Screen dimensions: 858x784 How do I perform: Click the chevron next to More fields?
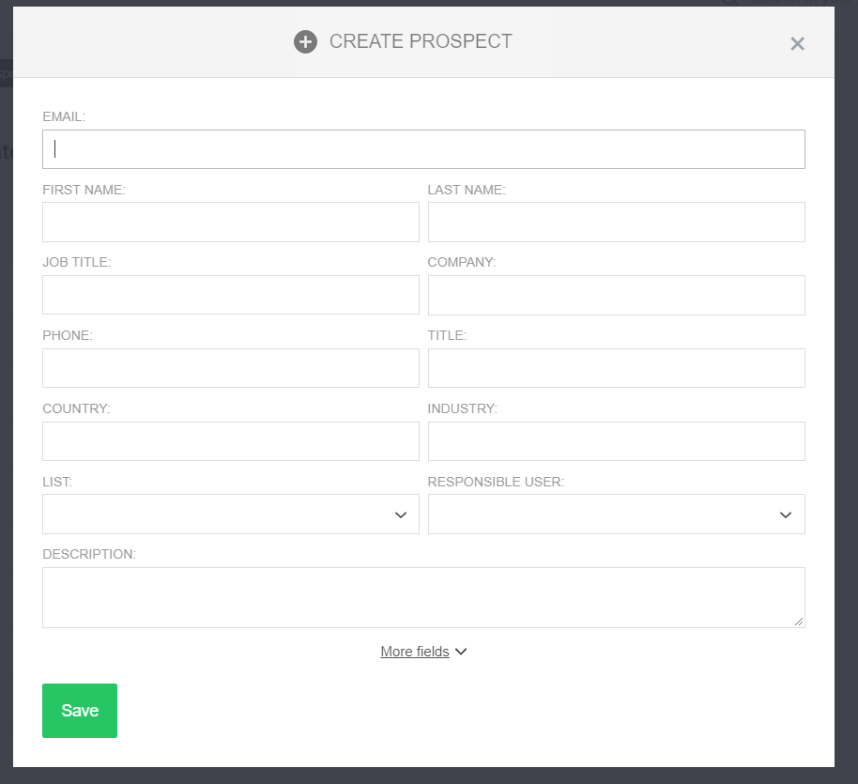tap(461, 652)
